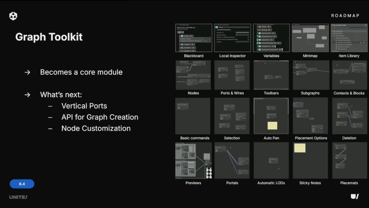369x208 pixels.
Task: Select the Subgraphs thumbnail
Action: pos(311,75)
